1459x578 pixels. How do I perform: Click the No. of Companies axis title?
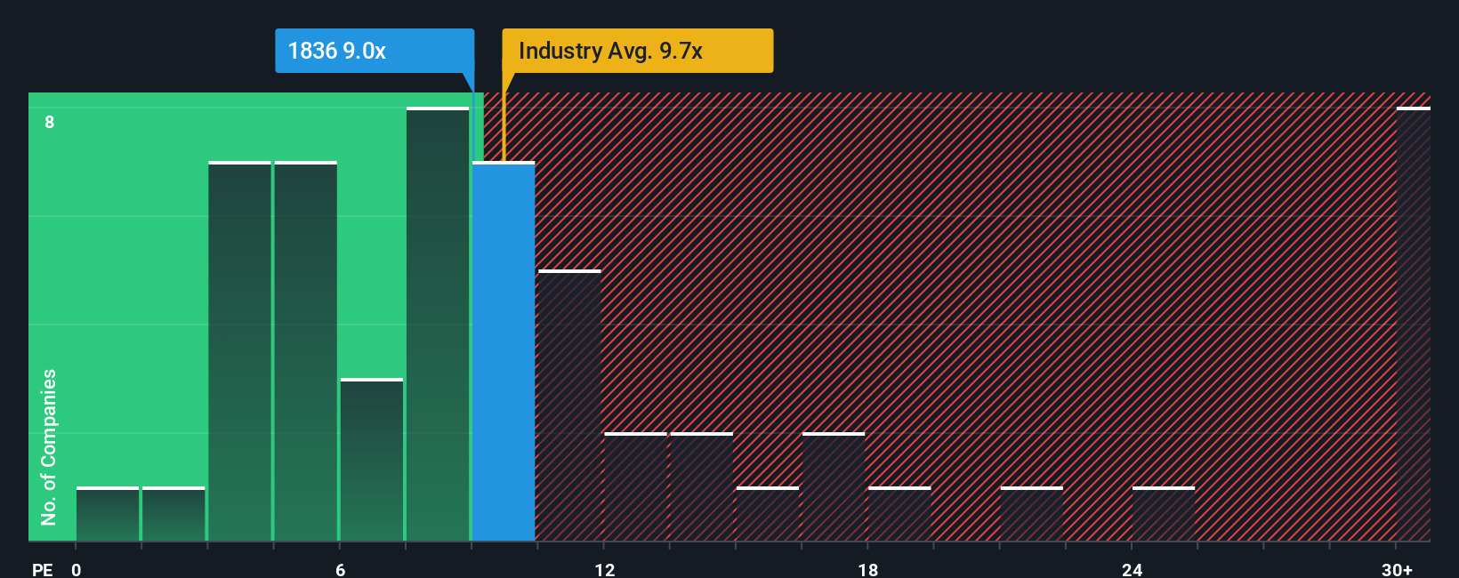(49, 447)
